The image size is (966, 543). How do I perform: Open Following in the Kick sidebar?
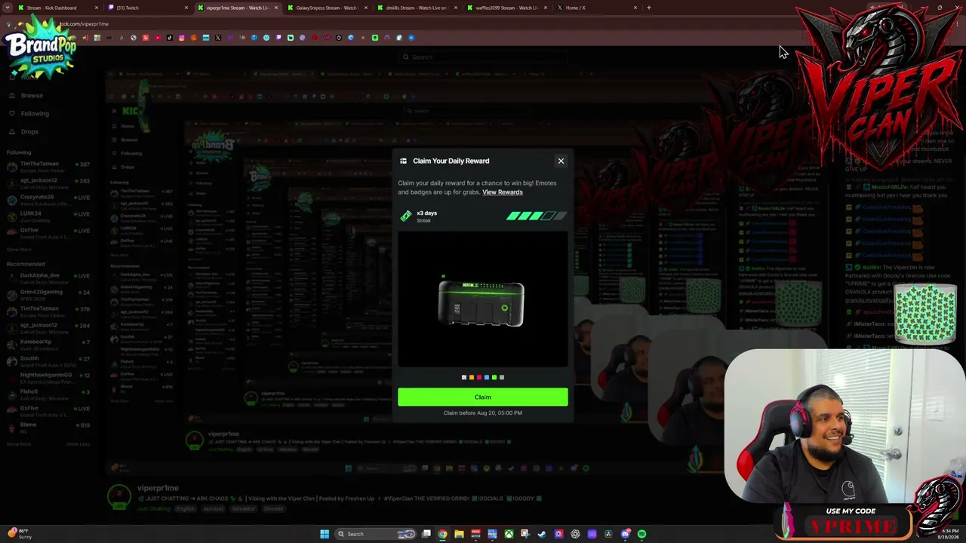35,114
